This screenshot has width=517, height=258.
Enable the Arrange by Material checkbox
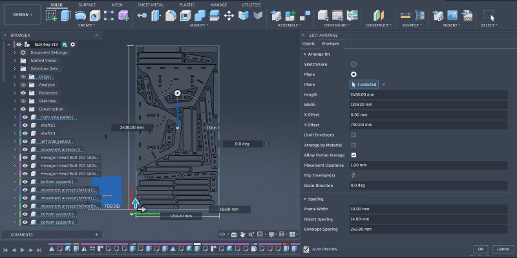coord(353,145)
